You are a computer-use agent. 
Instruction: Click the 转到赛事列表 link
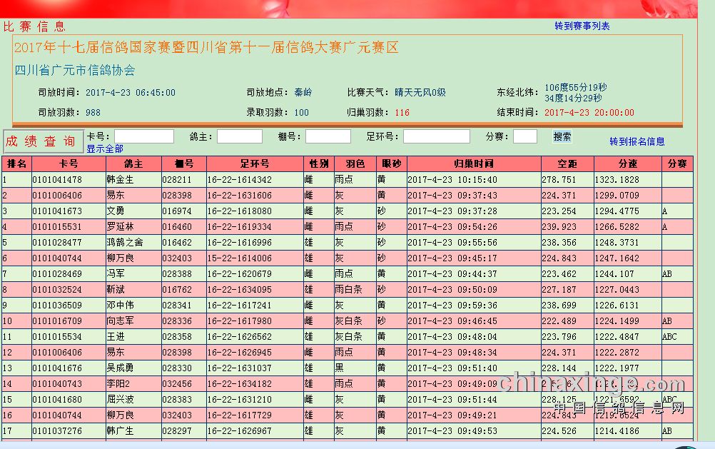tap(582, 26)
